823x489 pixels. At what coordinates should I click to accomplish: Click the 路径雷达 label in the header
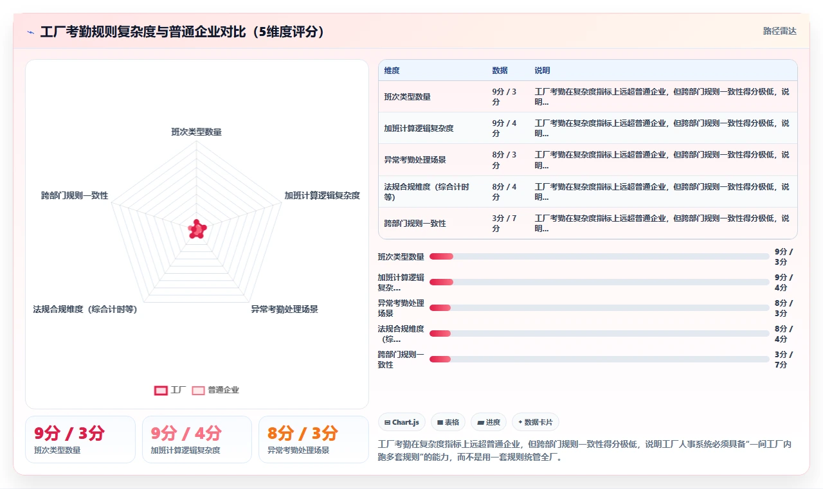click(779, 31)
